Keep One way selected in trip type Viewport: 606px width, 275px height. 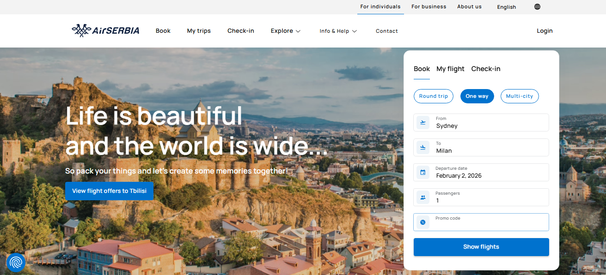[x=477, y=96]
